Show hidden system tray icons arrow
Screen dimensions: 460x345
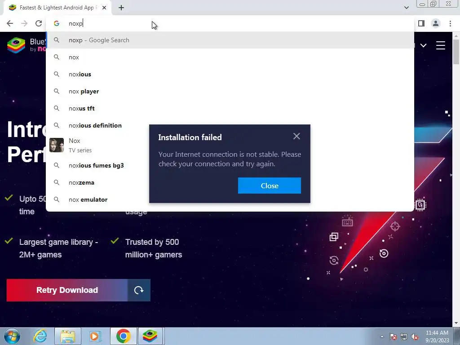tap(382, 336)
